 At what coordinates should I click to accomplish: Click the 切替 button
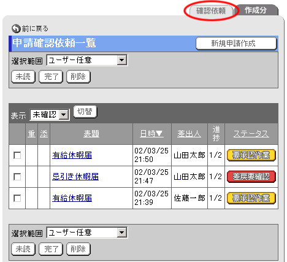click(x=85, y=112)
